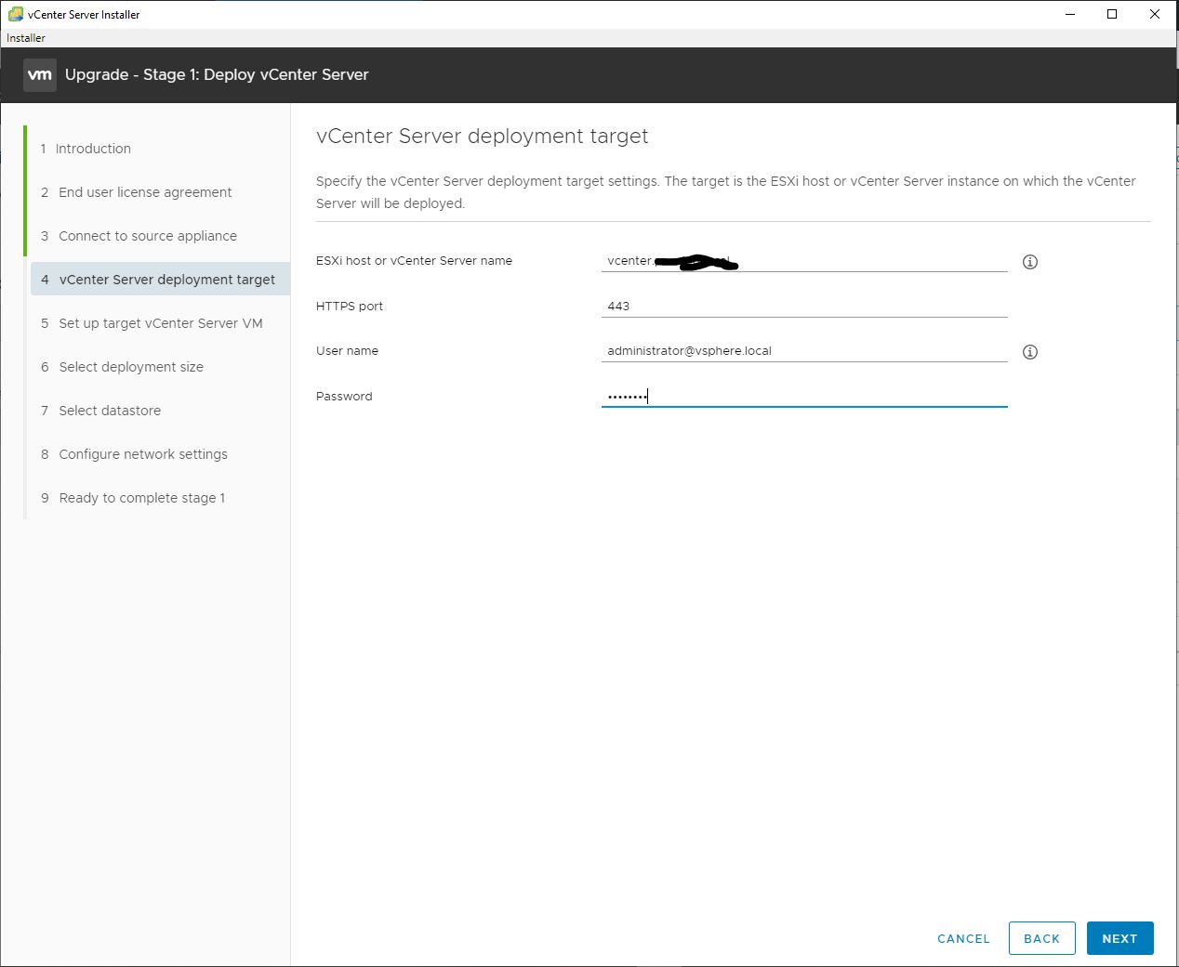Viewport: 1179px width, 967px height.
Task: Go to step 3 Connect to source appliance
Action: pyautogui.click(x=139, y=236)
